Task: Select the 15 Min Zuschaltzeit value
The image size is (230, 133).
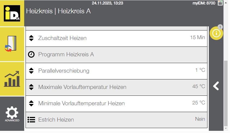Action: pyautogui.click(x=197, y=38)
